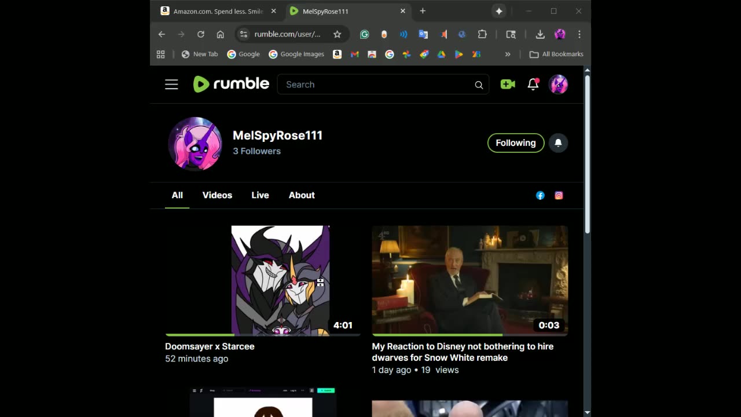This screenshot has width=741, height=417.
Task: Open the Google Photos bookmark icon
Action: point(407,54)
